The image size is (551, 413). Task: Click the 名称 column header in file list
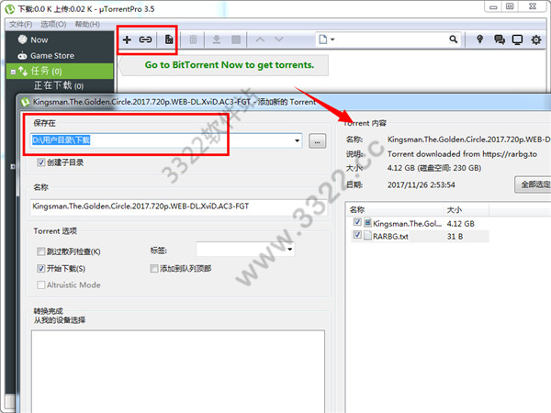(x=395, y=210)
